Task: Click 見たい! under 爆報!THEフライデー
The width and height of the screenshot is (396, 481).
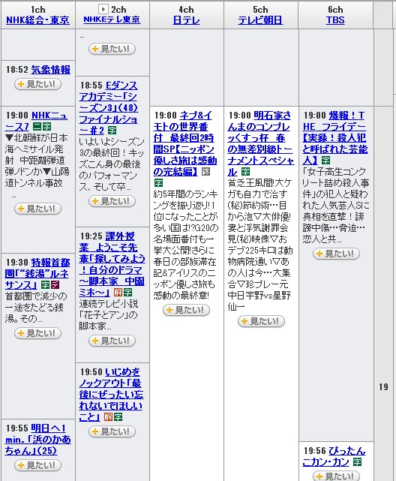Action: [336, 254]
